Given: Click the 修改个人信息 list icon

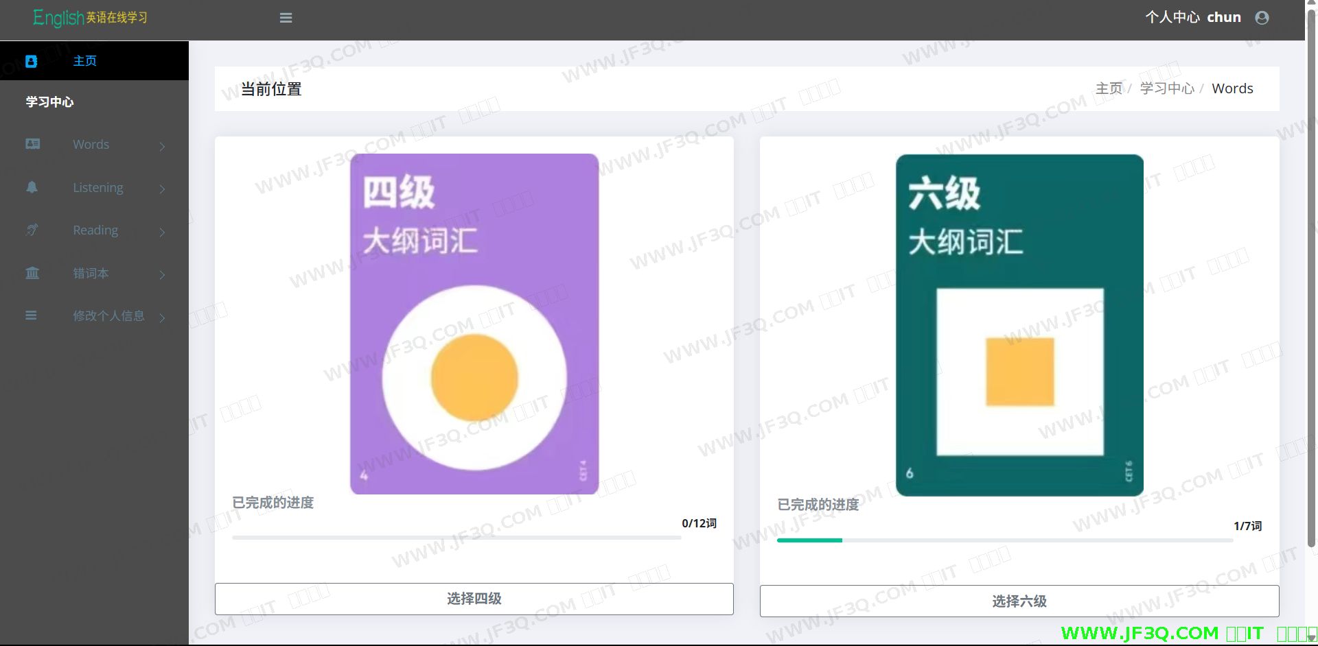Looking at the screenshot, I should click(x=32, y=315).
